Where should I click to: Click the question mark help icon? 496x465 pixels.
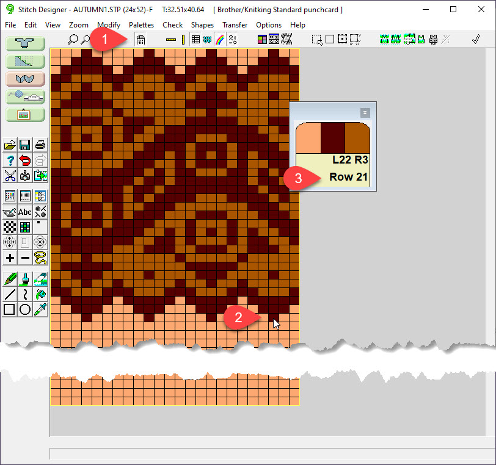[10, 160]
